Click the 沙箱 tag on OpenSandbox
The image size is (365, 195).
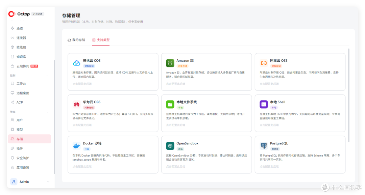pos(180,149)
